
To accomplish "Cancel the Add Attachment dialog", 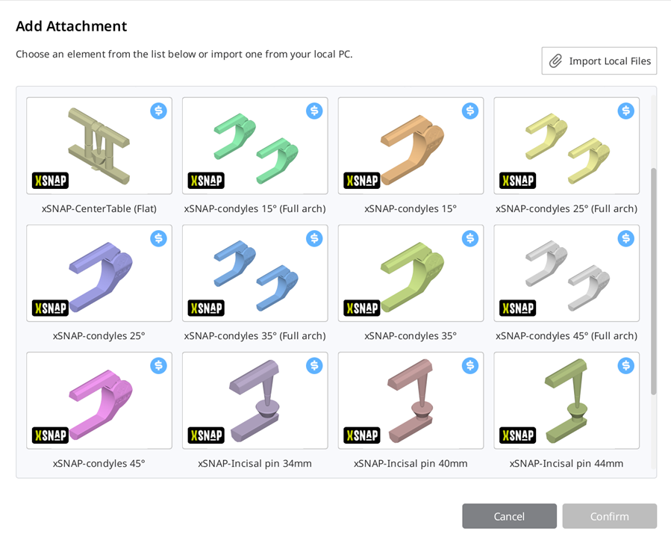I will tap(509, 516).
